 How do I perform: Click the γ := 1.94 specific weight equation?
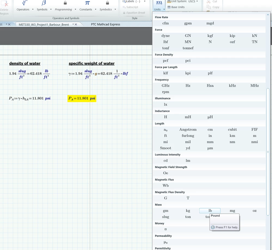98,74
